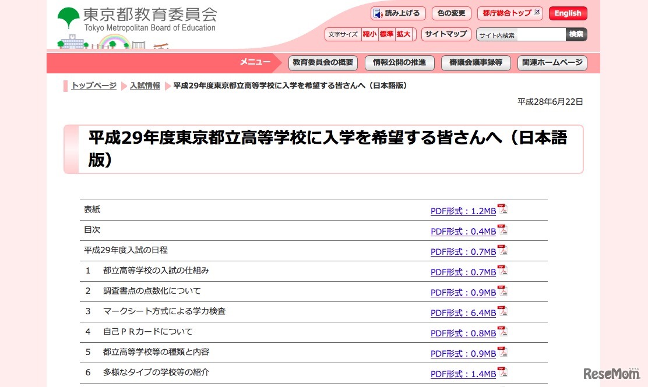Go to 入試情報 breadcrumb link

pos(145,86)
